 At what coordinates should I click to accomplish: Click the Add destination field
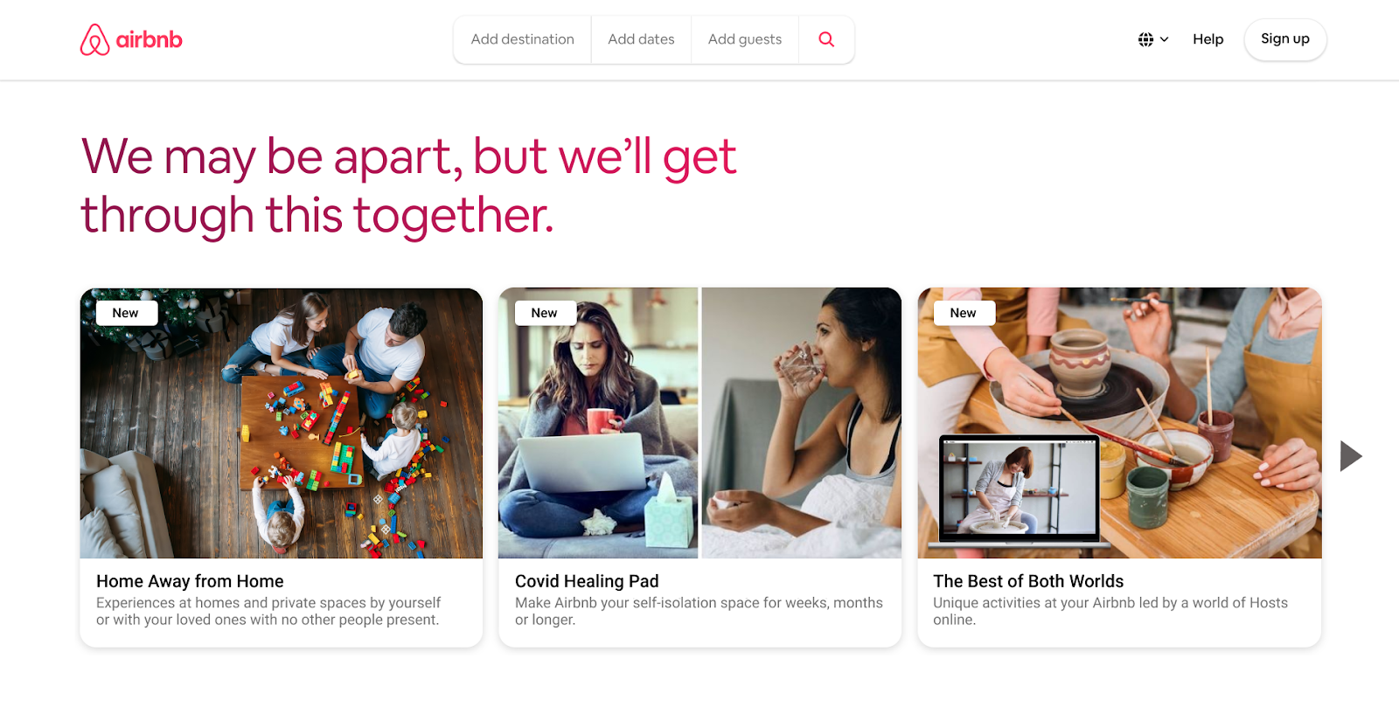(x=522, y=39)
